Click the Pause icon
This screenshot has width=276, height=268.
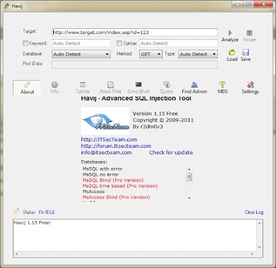tap(249, 33)
